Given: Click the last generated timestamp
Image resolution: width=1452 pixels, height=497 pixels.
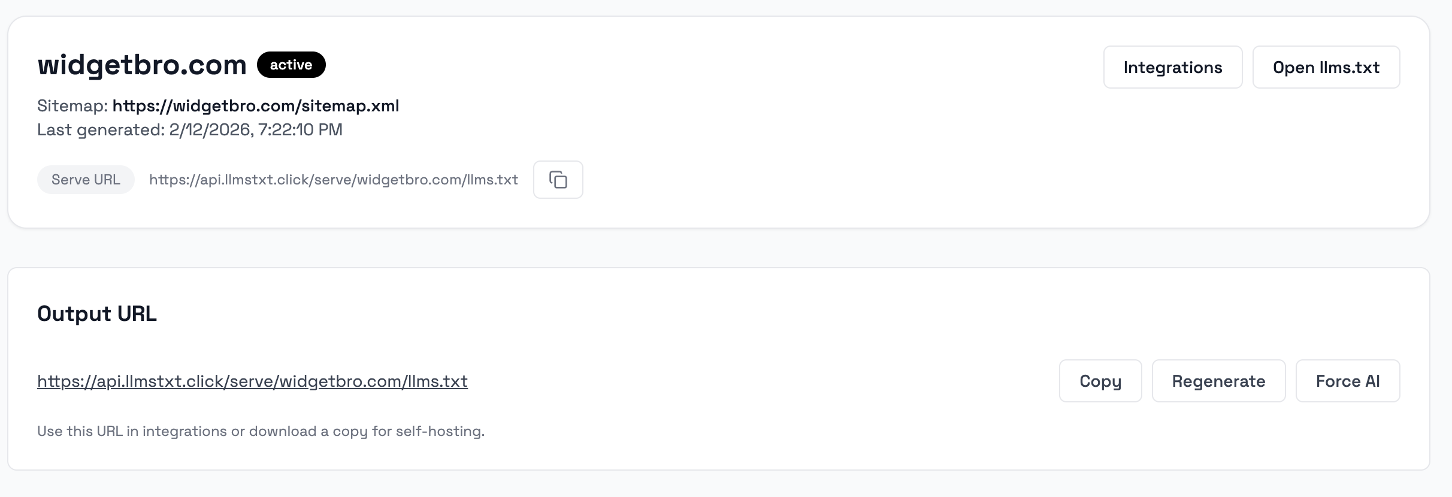Looking at the screenshot, I should [190, 129].
